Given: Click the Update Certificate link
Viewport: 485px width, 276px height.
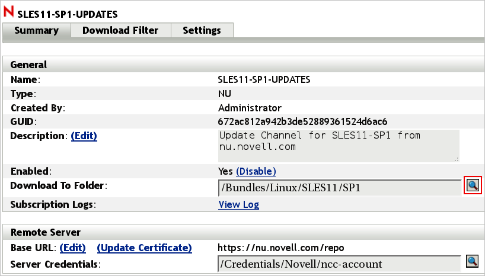Looking at the screenshot, I should (x=144, y=248).
